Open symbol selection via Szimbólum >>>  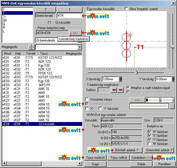[x=141, y=158]
